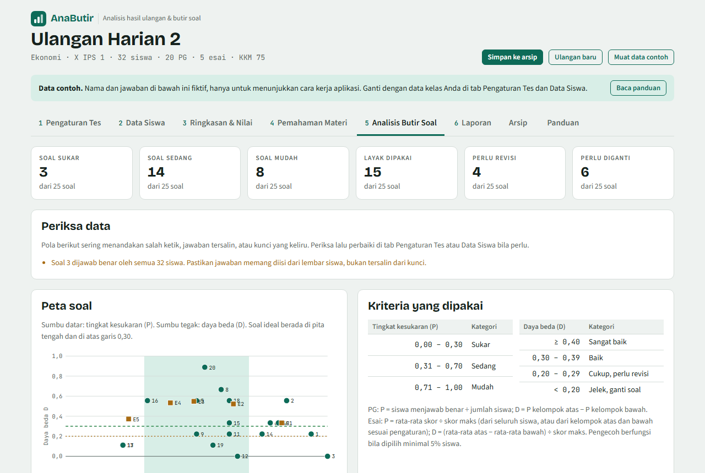
Task: Click the 'Cukup, perlu revisi' category cell
Action: point(624,374)
